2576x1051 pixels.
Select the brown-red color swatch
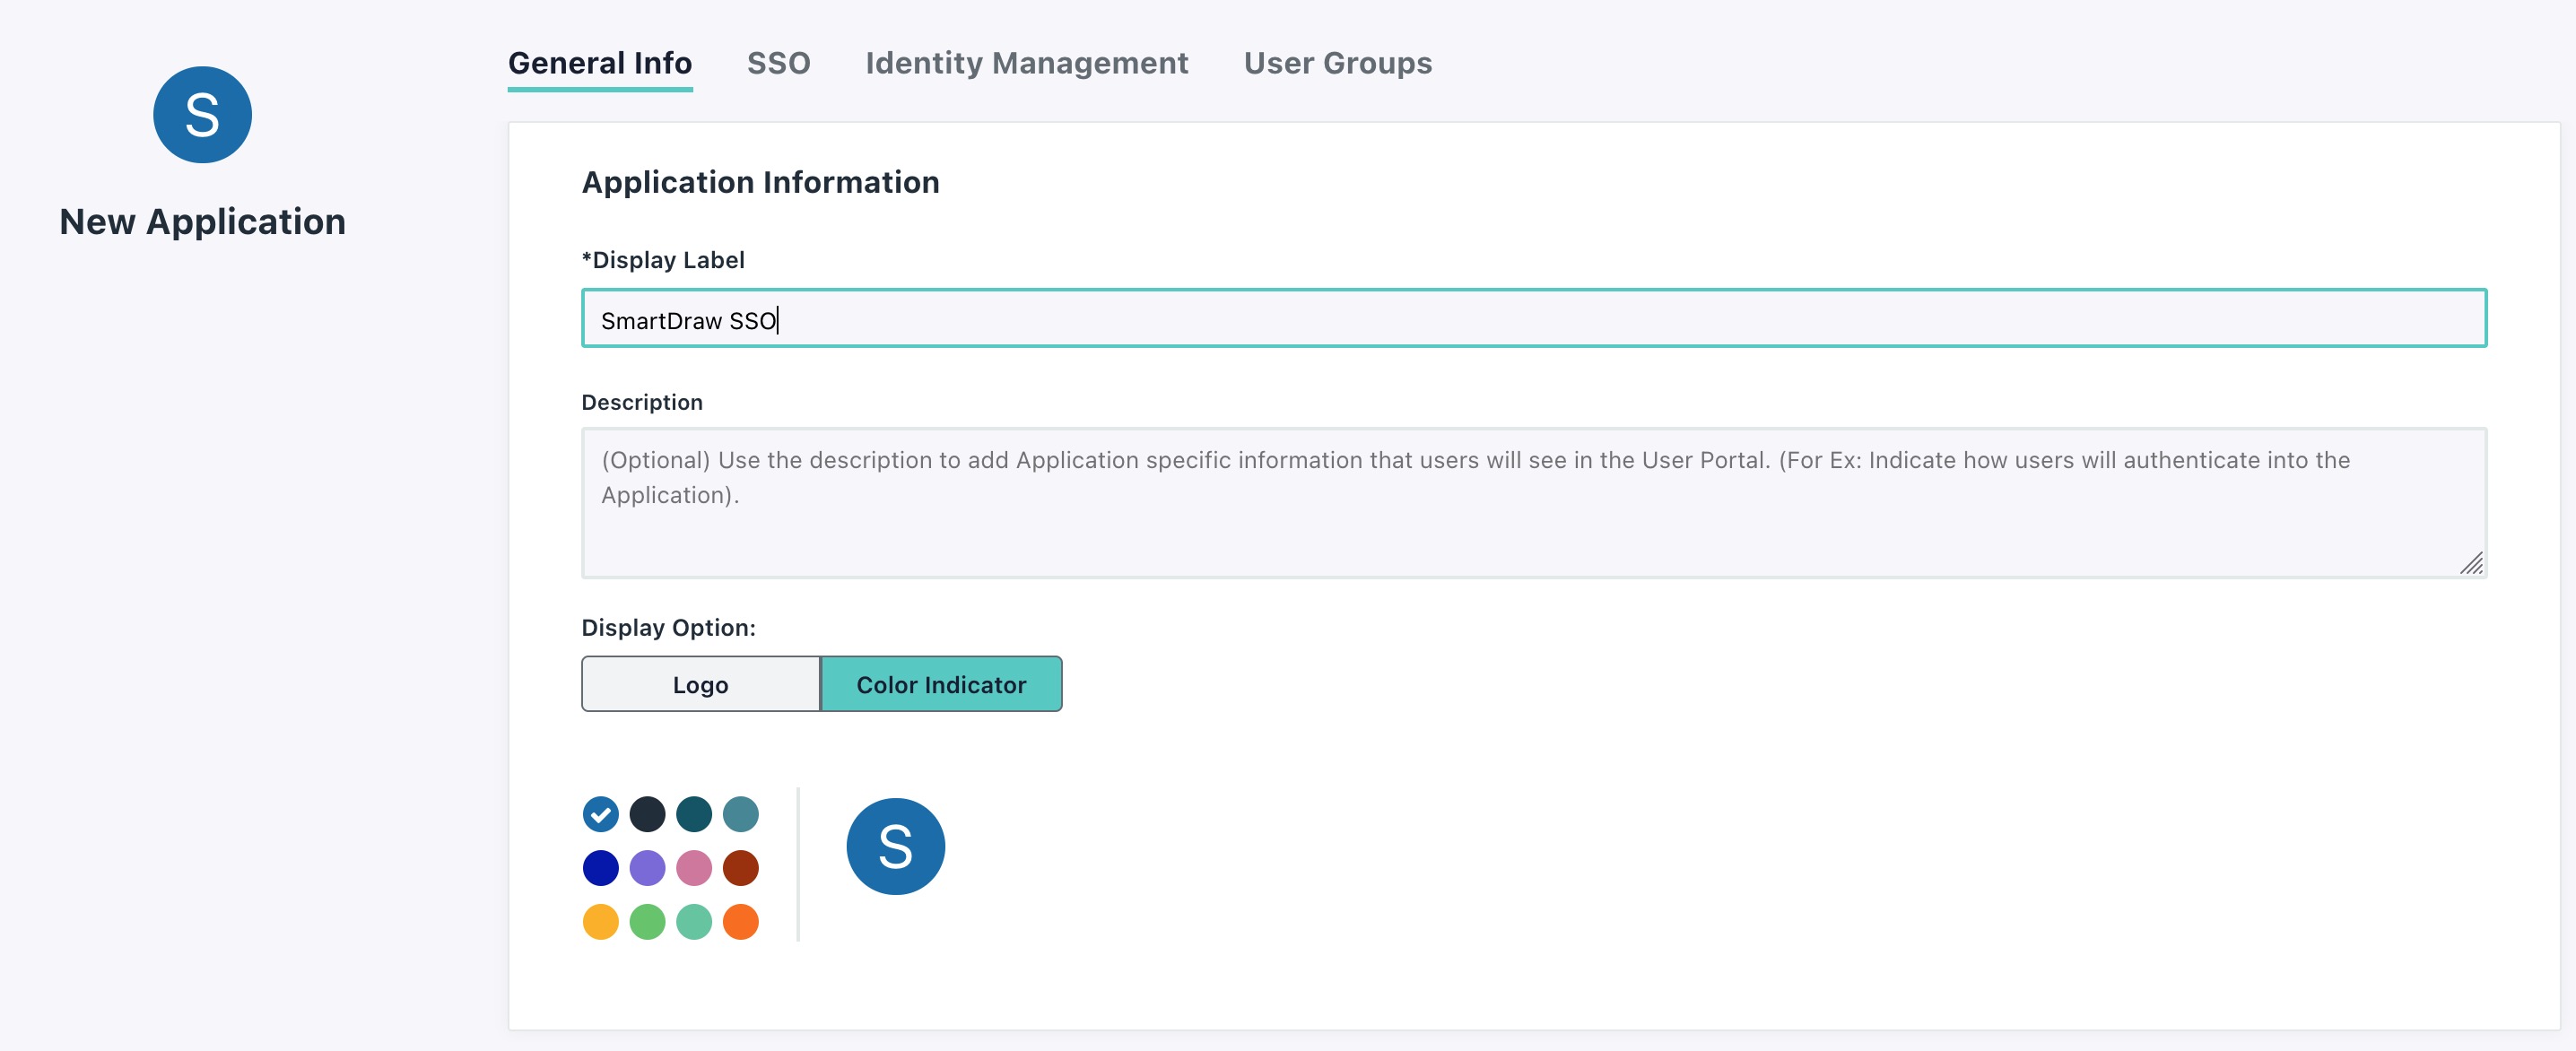[740, 868]
